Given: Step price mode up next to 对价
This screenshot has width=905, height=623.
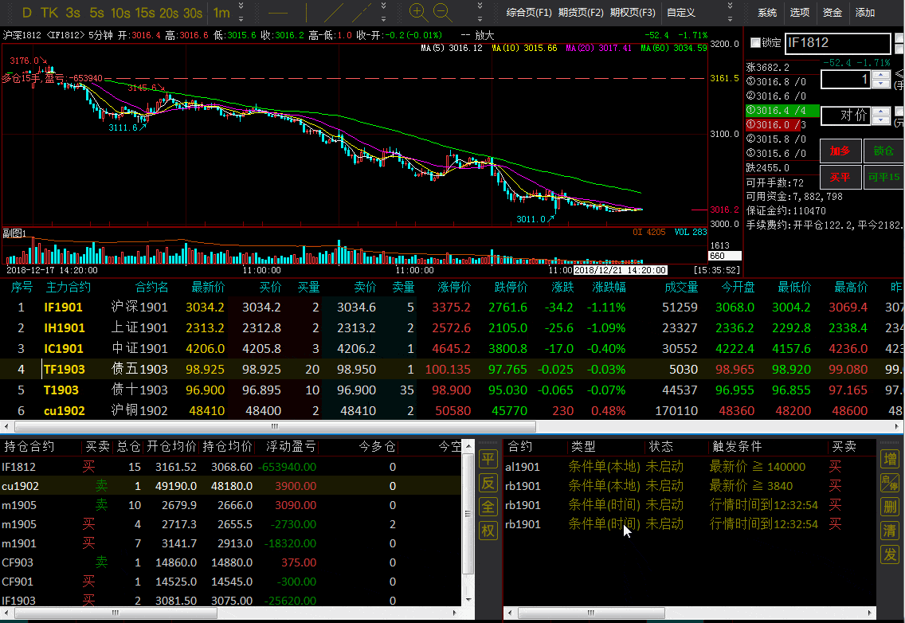Looking at the screenshot, I should [881, 112].
